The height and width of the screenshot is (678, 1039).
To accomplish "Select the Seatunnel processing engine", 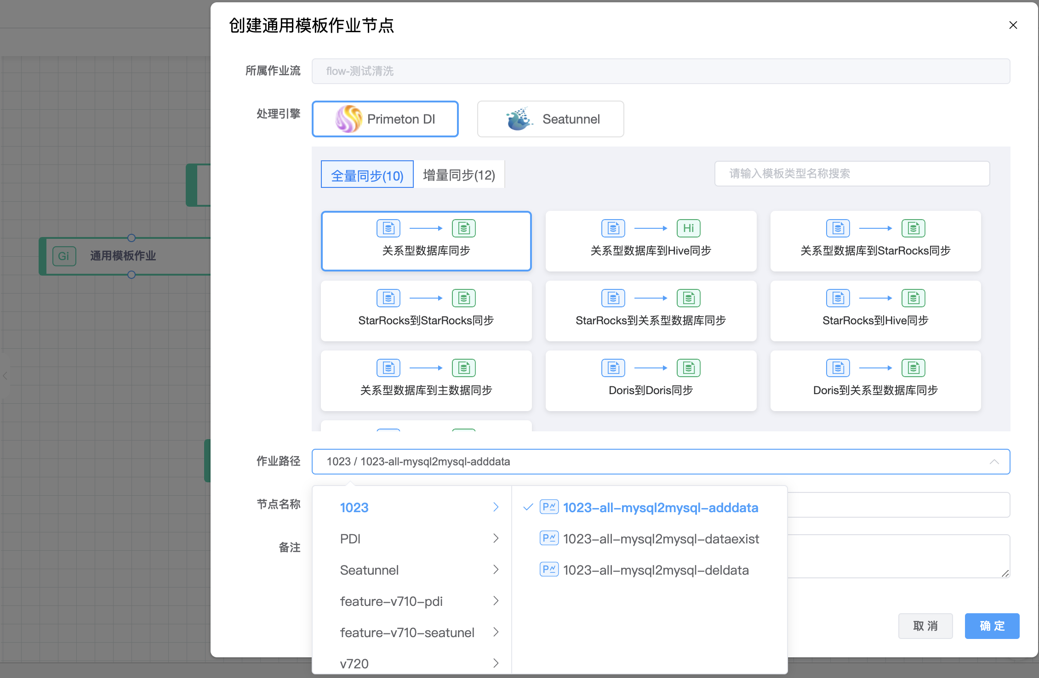I will 550,119.
